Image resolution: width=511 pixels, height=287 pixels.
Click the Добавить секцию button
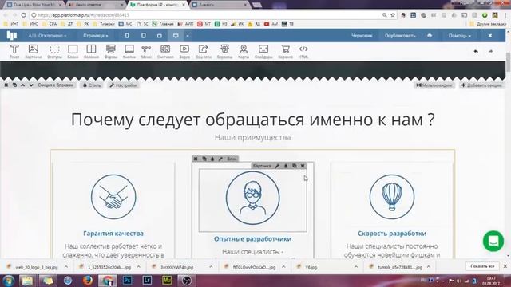coord(481,85)
